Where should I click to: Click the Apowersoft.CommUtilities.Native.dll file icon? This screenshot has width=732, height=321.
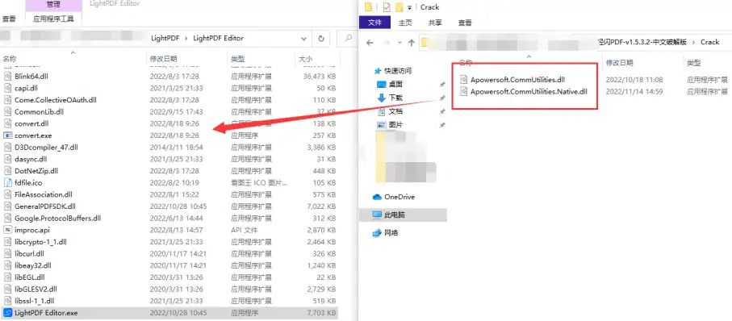pos(463,91)
